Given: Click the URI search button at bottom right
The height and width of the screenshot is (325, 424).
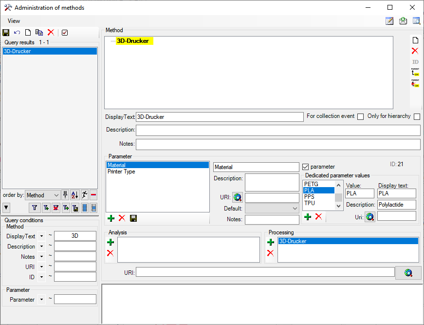Looking at the screenshot, I should [408, 273].
